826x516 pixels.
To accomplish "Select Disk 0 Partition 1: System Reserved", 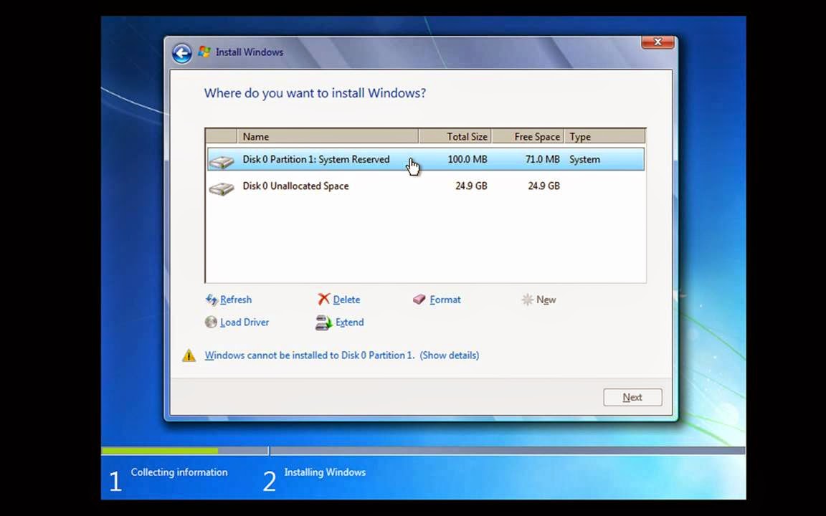I will click(x=316, y=159).
